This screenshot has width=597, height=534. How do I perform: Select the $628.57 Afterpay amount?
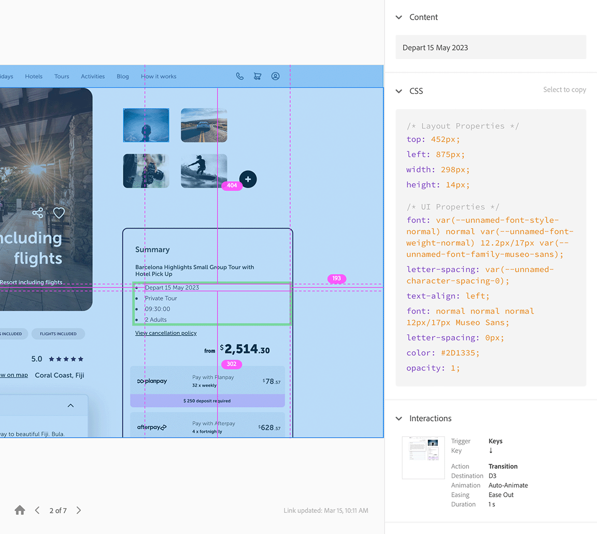[x=269, y=427]
